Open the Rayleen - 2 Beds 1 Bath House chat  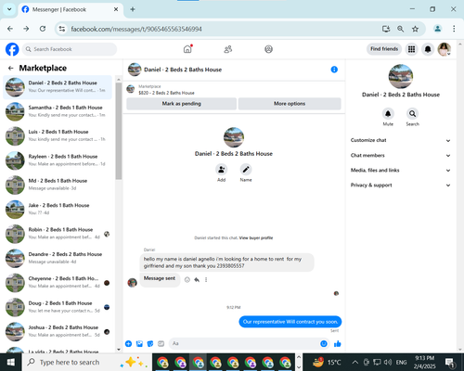[x=58, y=160]
